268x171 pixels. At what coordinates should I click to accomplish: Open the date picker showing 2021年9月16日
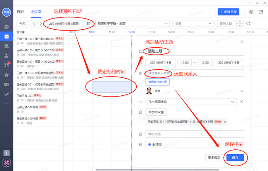(67, 23)
